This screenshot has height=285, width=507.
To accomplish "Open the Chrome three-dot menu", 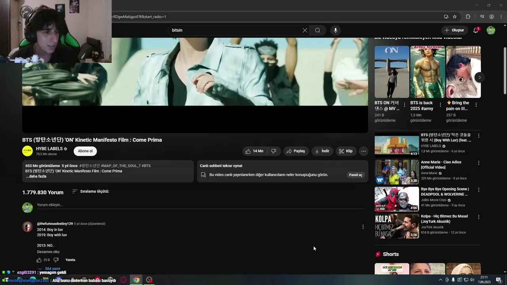I will click(501, 17).
